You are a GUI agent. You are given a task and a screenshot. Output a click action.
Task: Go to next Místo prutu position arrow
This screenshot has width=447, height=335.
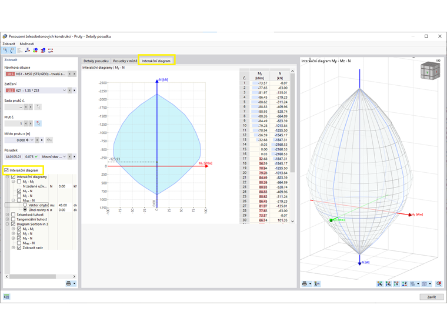click(42, 140)
